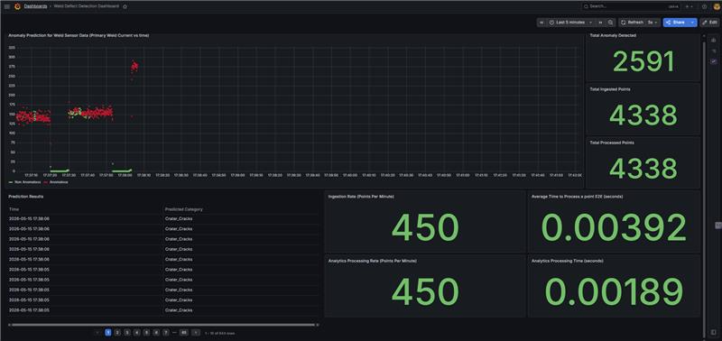Go to results page 3
This screenshot has height=341, width=722.
tap(127, 332)
